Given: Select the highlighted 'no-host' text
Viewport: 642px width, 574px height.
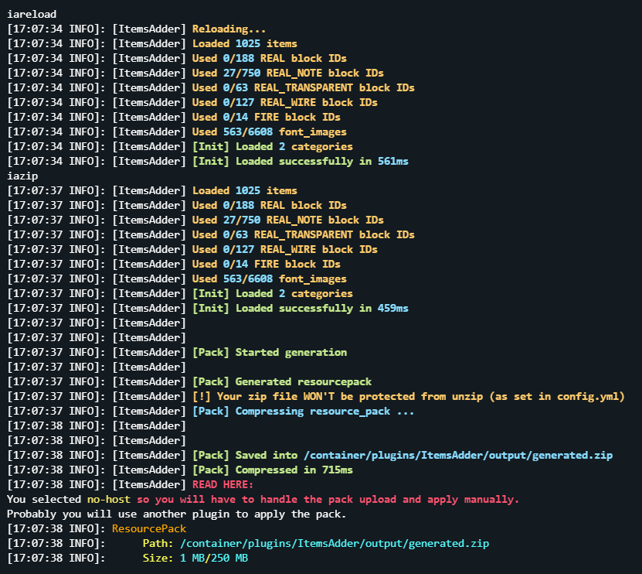Looking at the screenshot, I should tap(107, 499).
